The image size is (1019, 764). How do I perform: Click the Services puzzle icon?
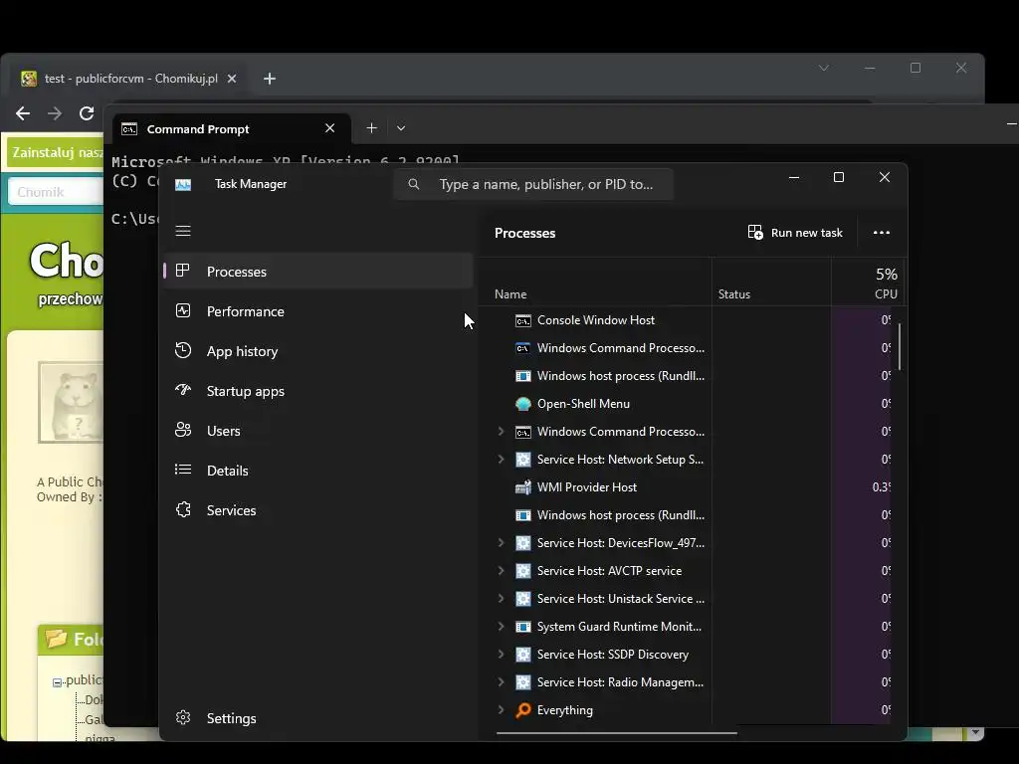[x=183, y=510]
